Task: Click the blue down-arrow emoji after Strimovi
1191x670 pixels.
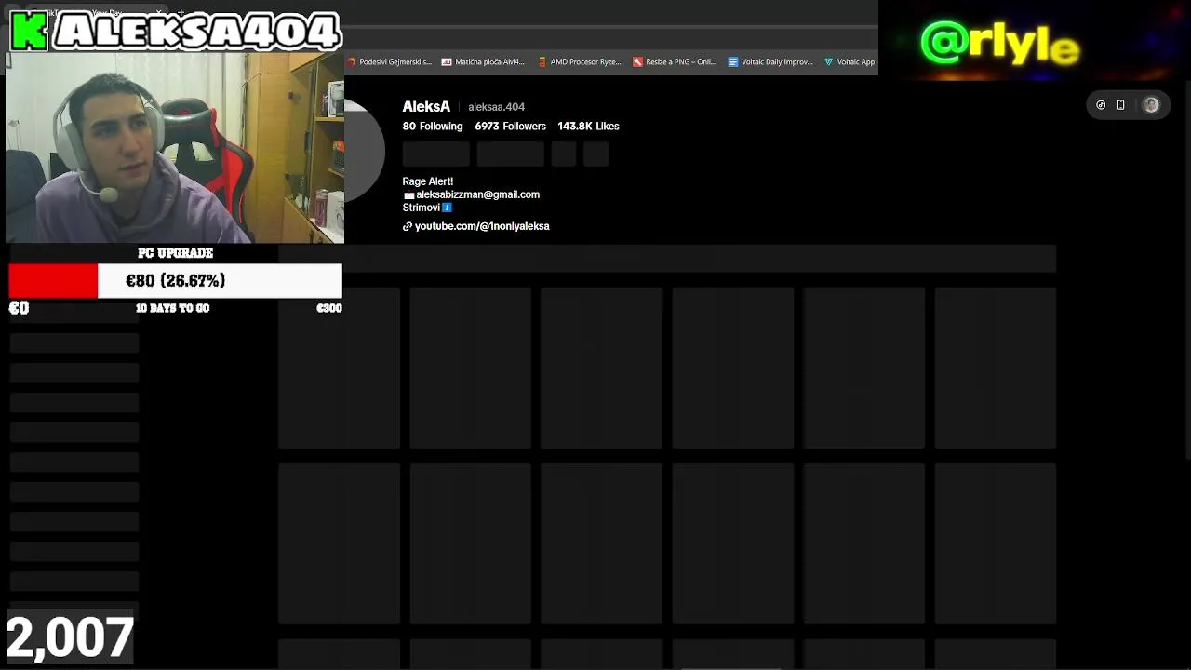Action: coord(447,208)
